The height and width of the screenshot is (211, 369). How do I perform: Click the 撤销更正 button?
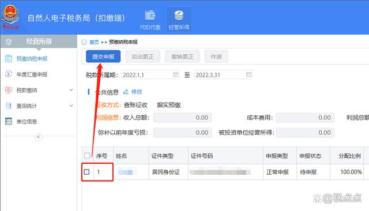(182, 56)
